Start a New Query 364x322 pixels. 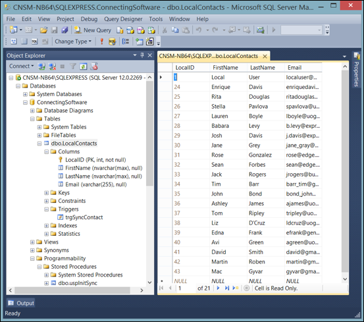[93, 30]
